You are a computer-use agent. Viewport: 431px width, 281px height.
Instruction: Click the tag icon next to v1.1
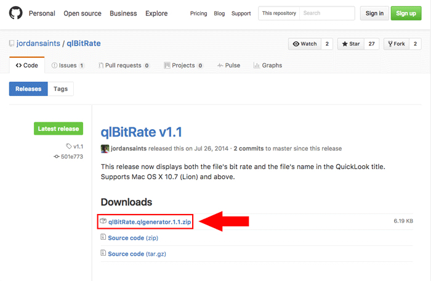click(69, 146)
